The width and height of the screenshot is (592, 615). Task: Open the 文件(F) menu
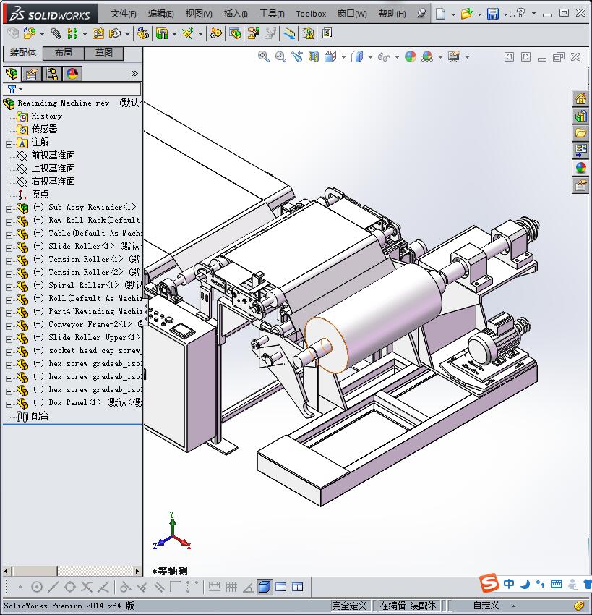pyautogui.click(x=123, y=14)
